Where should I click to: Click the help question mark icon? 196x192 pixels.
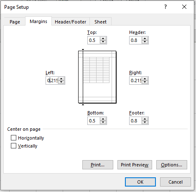click(165, 7)
